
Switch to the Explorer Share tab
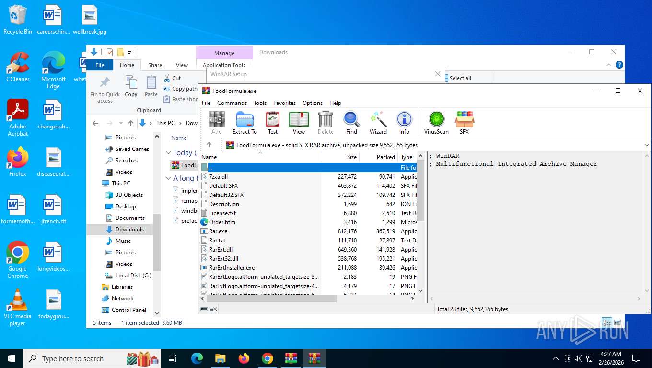click(x=155, y=65)
